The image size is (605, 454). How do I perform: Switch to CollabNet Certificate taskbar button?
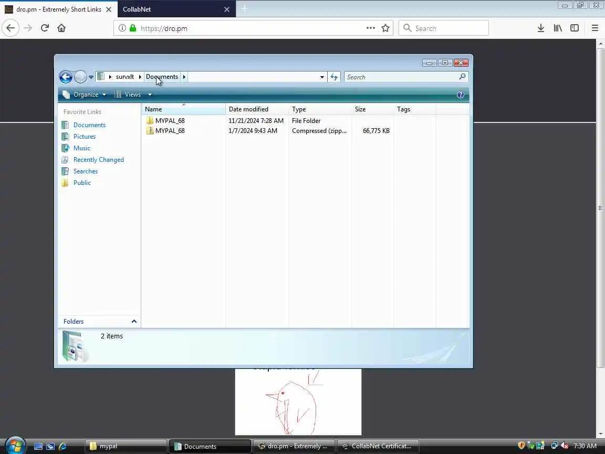[378, 446]
